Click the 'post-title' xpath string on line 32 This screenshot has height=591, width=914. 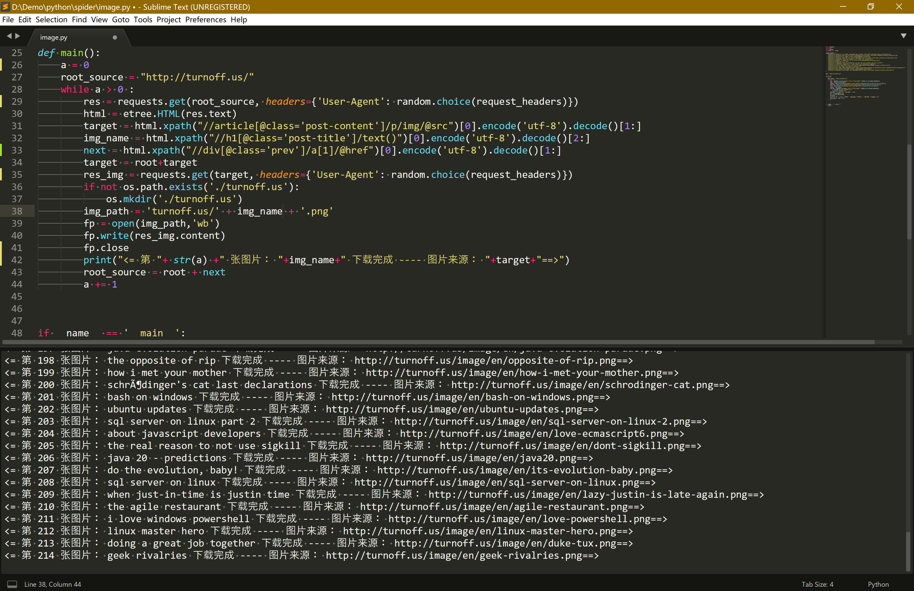click(306, 138)
